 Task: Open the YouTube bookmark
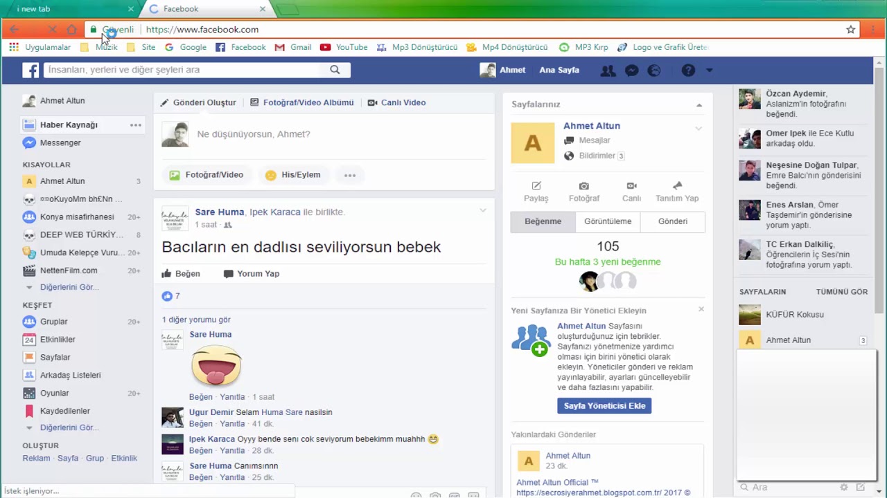pos(344,47)
